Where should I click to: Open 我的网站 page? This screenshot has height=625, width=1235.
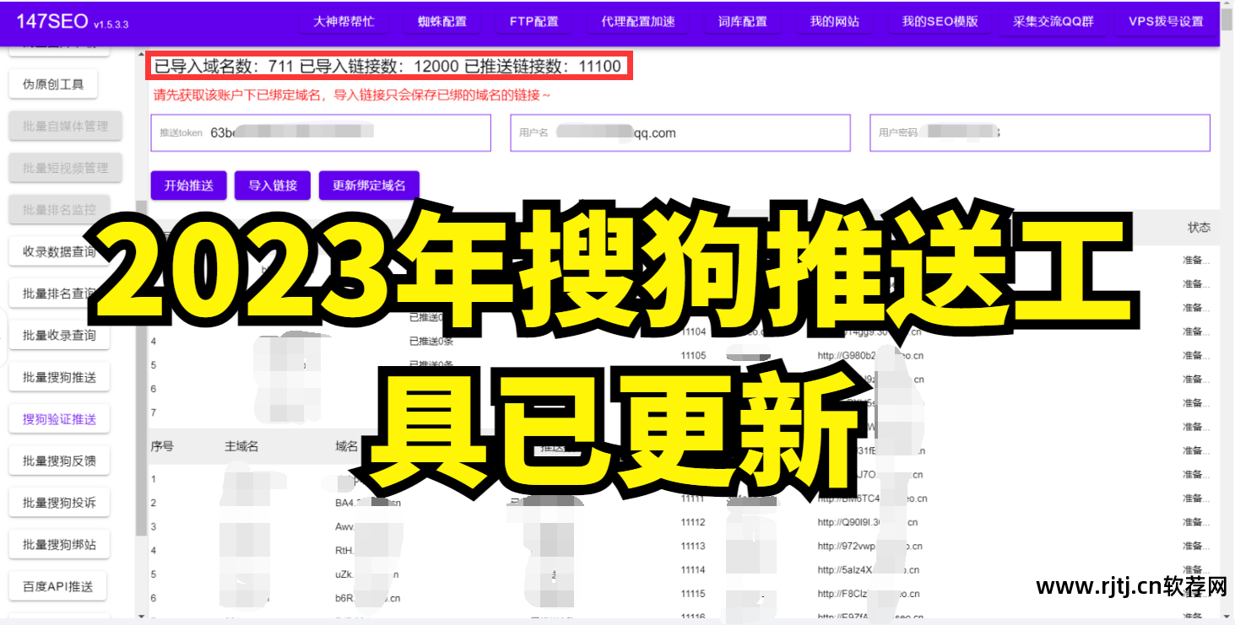(835, 21)
